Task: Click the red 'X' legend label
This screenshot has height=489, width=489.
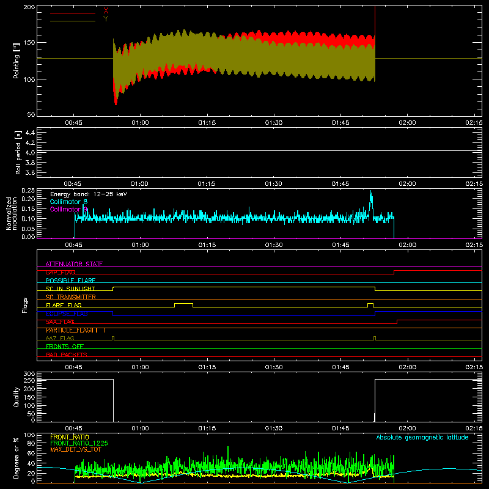Action: (106, 11)
